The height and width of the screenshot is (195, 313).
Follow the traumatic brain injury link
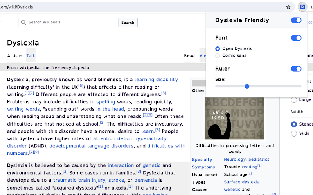click(79, 180)
